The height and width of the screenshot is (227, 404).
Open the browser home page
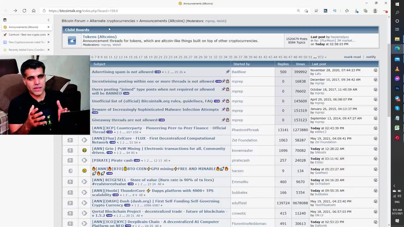tap(33, 11)
